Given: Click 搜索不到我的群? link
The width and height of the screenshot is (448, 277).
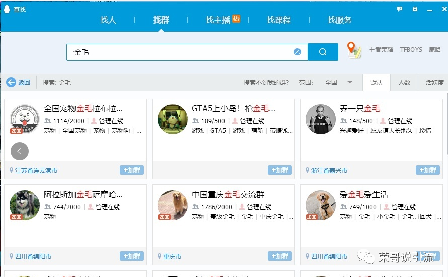Looking at the screenshot, I should click(266, 83).
